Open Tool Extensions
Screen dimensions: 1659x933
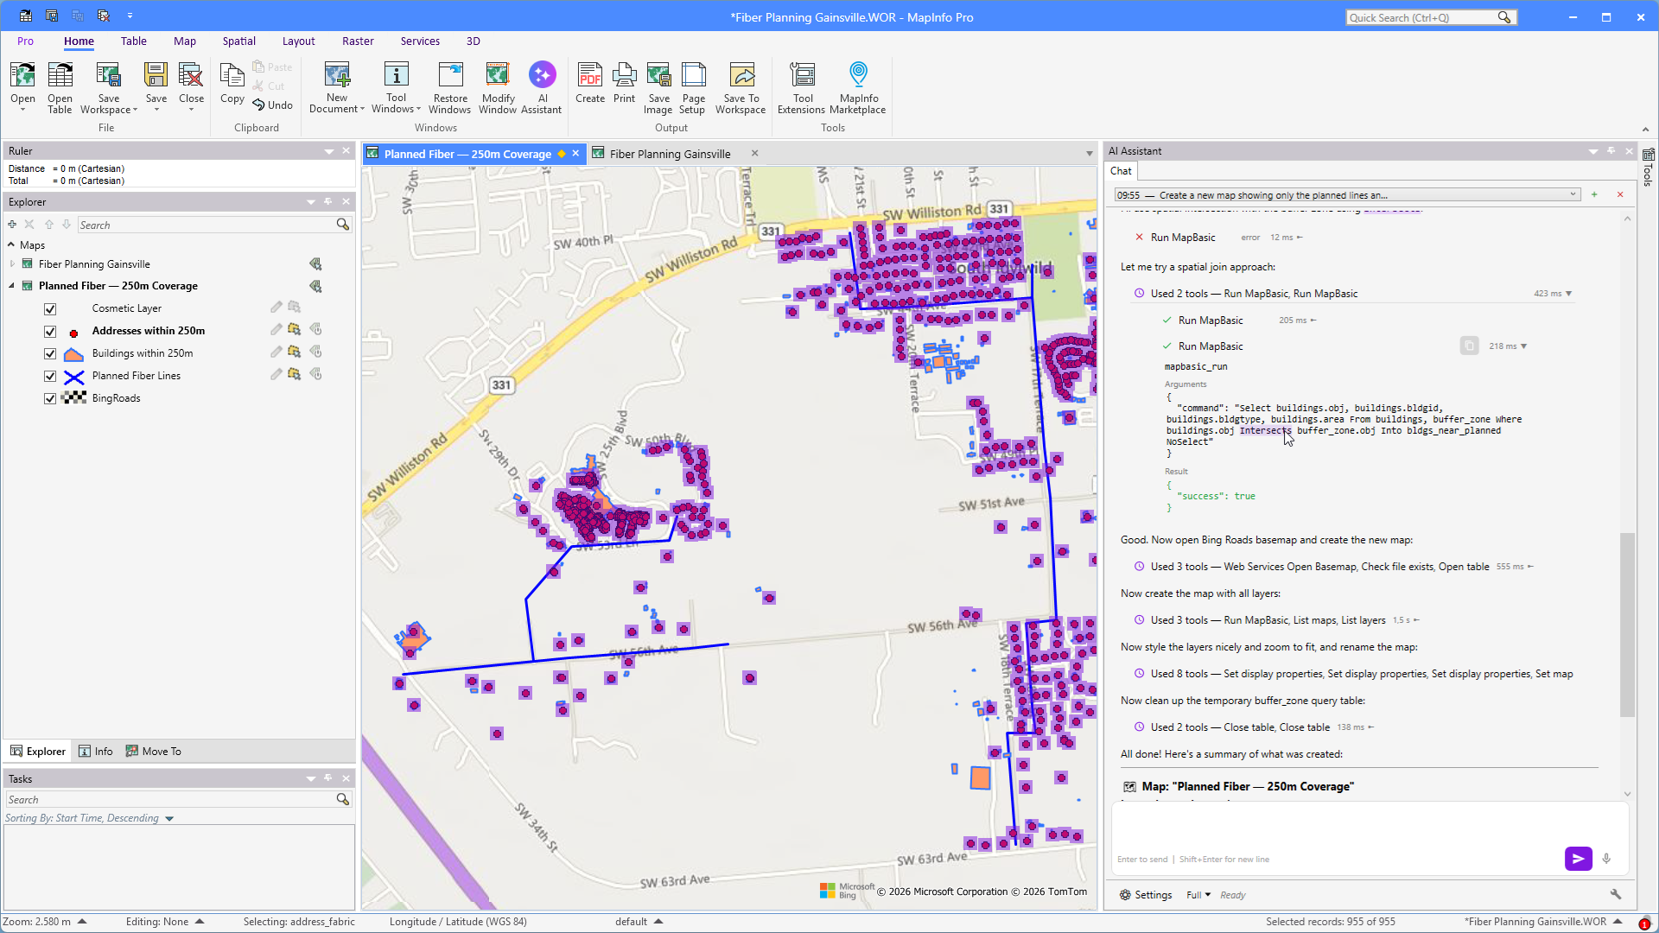pyautogui.click(x=802, y=86)
